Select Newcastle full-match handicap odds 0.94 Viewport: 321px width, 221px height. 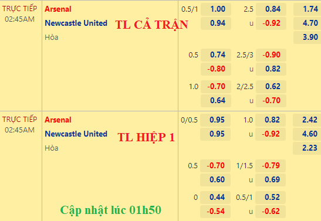(216, 23)
